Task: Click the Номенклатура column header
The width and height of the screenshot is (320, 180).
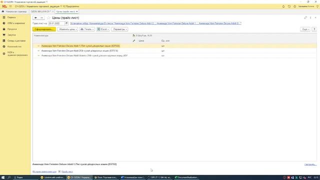Action: 41,35
